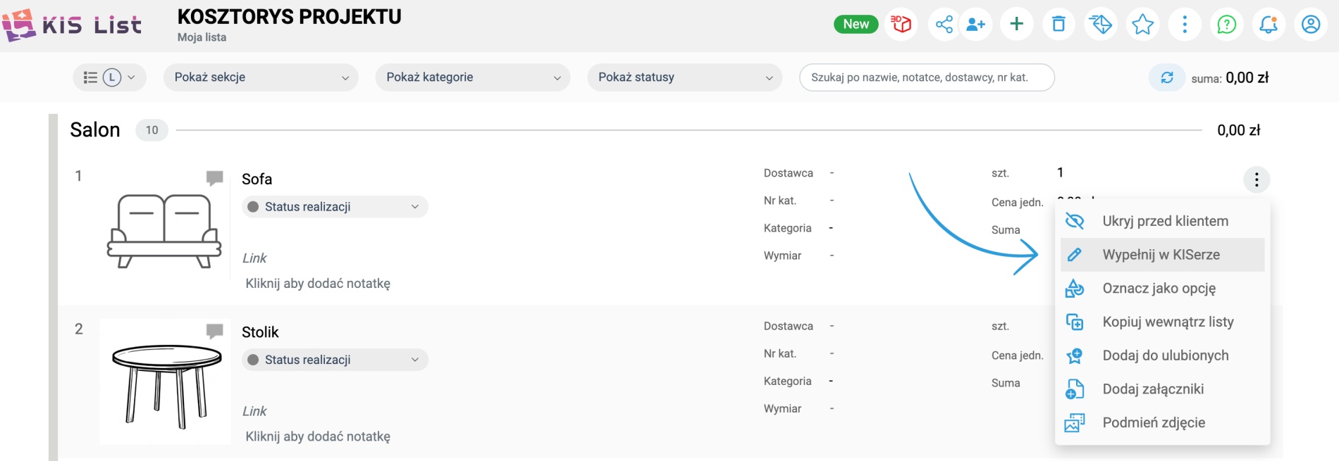Viewport: 1339px width, 461px height.
Task: Expand the Pokaż kategorie dropdown
Action: coord(473,77)
